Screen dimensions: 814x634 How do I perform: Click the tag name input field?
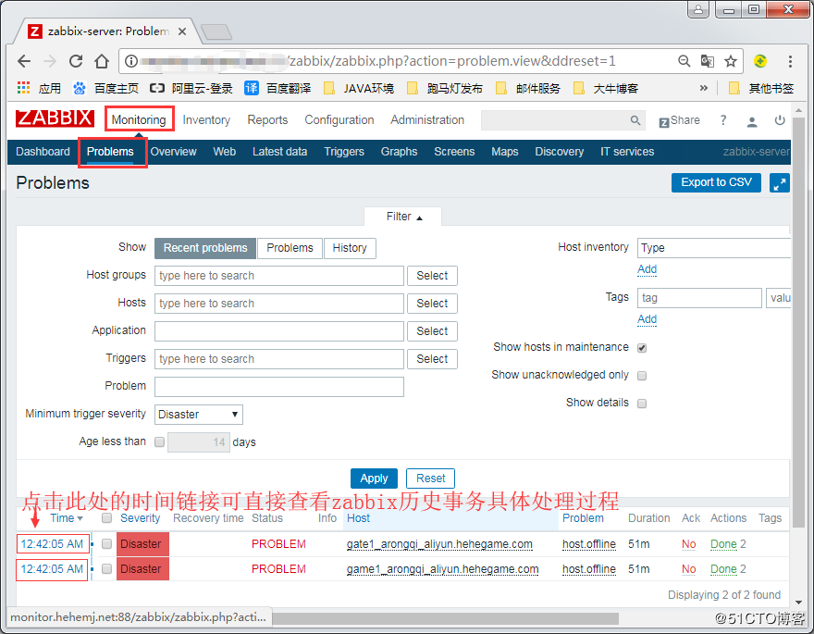[x=699, y=298]
